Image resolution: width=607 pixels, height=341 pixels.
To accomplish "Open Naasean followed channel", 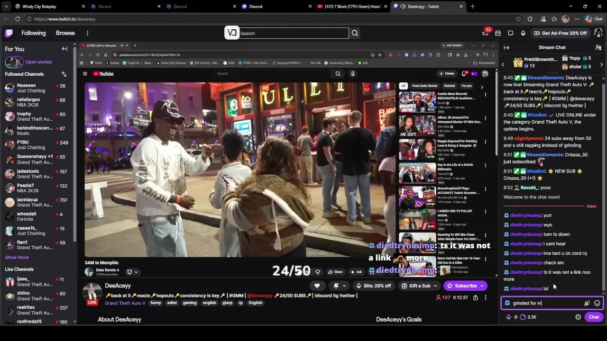I will tap(37, 88).
